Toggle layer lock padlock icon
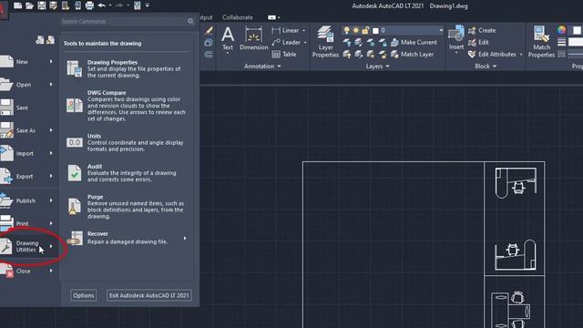The image size is (583, 328). tap(365, 30)
